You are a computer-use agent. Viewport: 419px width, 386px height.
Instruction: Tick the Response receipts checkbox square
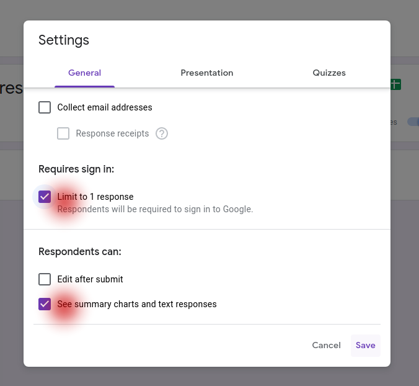coord(63,133)
